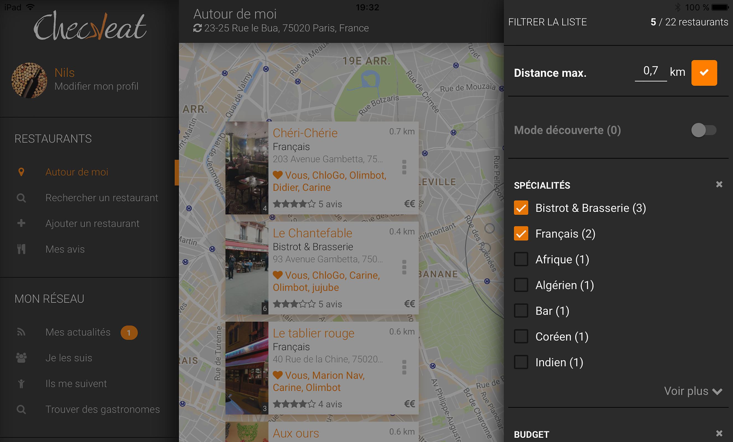Open the three-dot menu on Chéri-Chérie card
Viewport: 733px width, 442px height.
point(404,167)
